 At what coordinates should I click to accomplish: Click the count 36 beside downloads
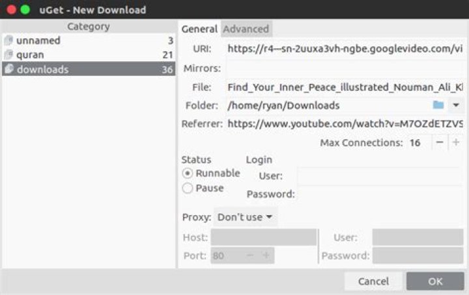pyautogui.click(x=167, y=70)
